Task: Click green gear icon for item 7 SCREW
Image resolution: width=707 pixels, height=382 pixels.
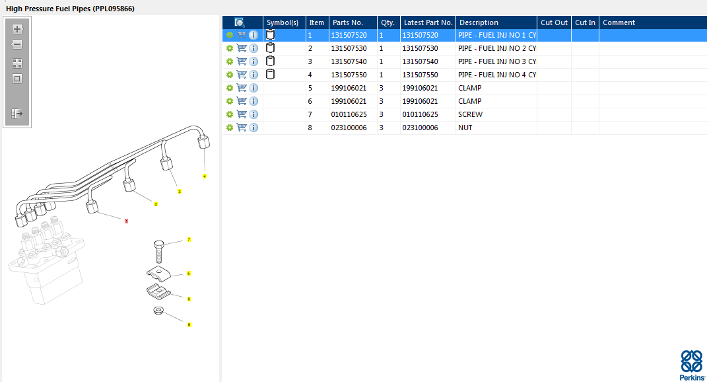Action: 230,114
